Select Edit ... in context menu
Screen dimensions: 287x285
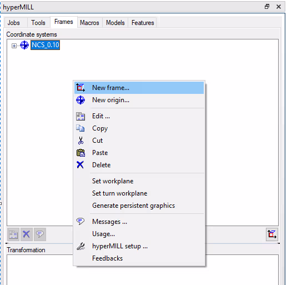pos(139,116)
